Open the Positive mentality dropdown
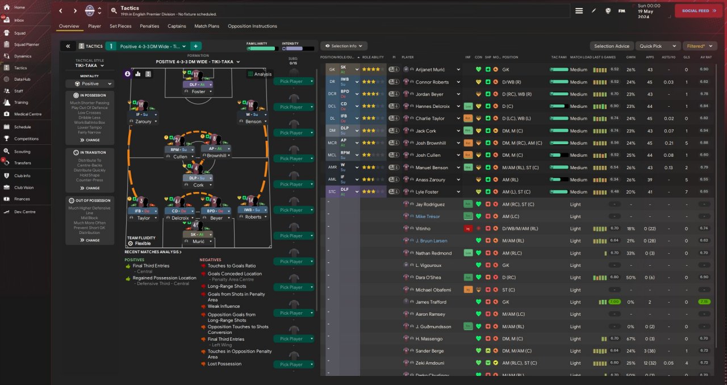 pyautogui.click(x=90, y=83)
